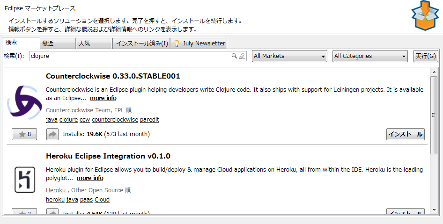Image resolution: width=443 pixels, height=224 pixels.
Task: Share the Counterclockwise plugin via arrow icon
Action: pos(52,134)
